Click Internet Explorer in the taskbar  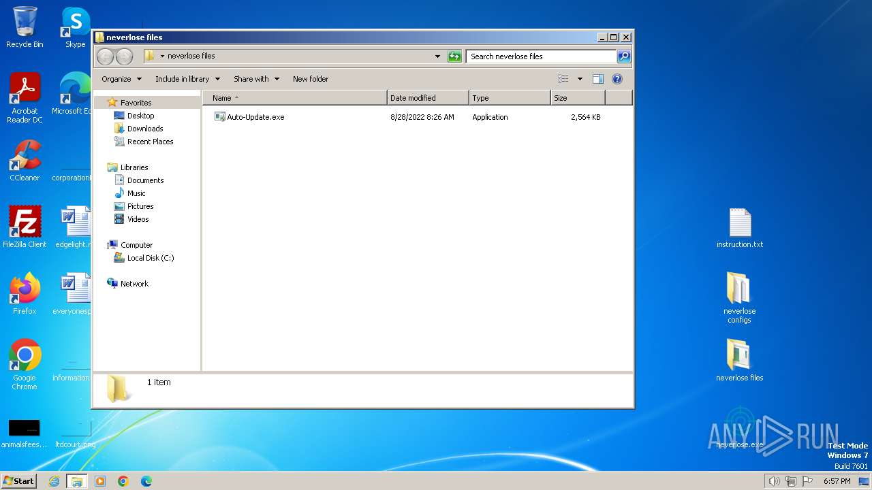54,481
